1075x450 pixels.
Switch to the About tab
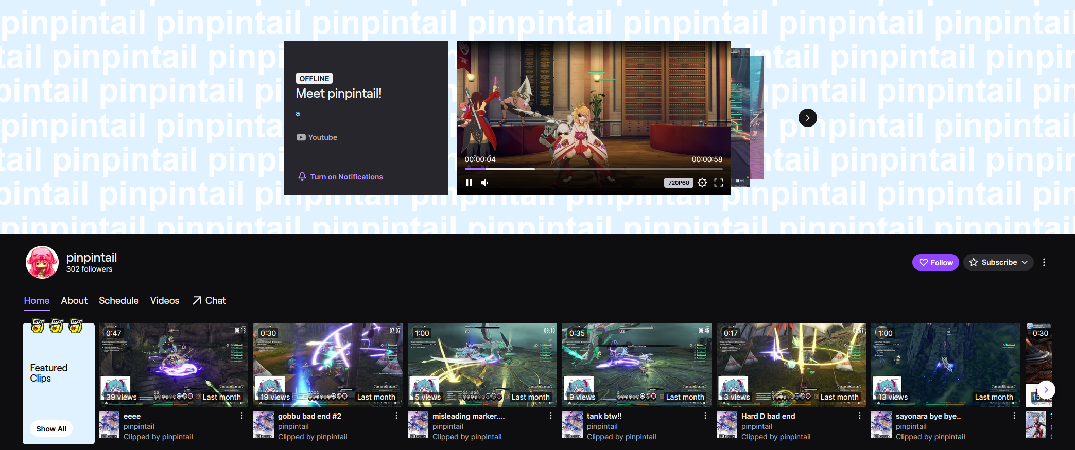tap(74, 301)
